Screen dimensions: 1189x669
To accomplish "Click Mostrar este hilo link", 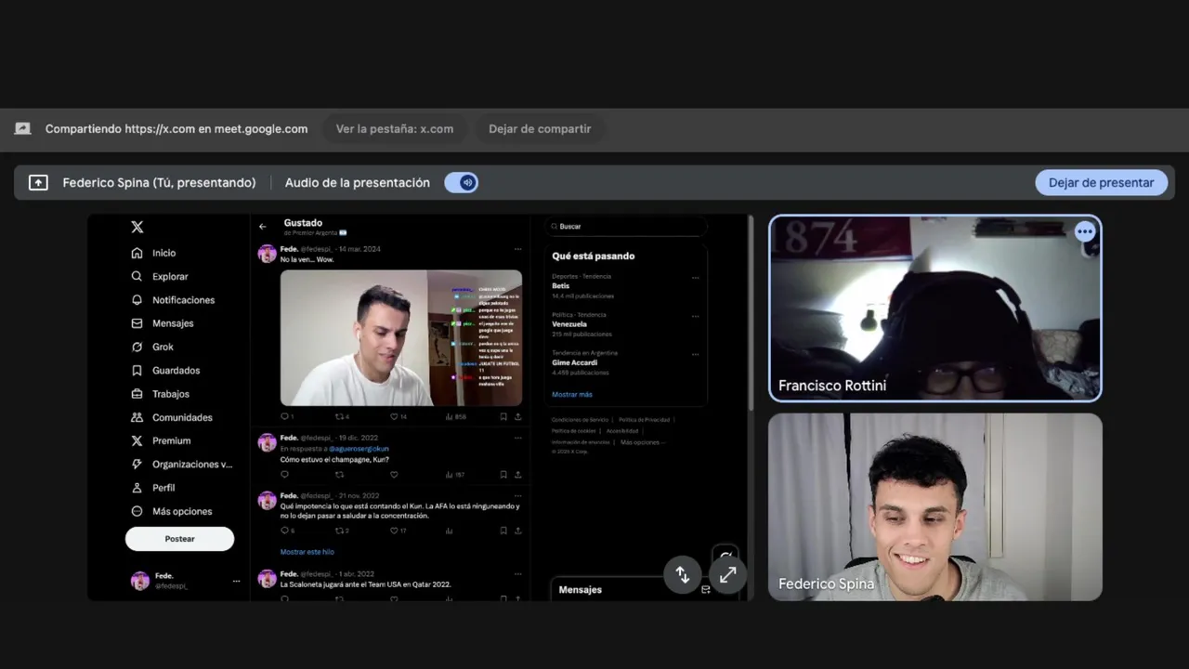I will coord(307,552).
